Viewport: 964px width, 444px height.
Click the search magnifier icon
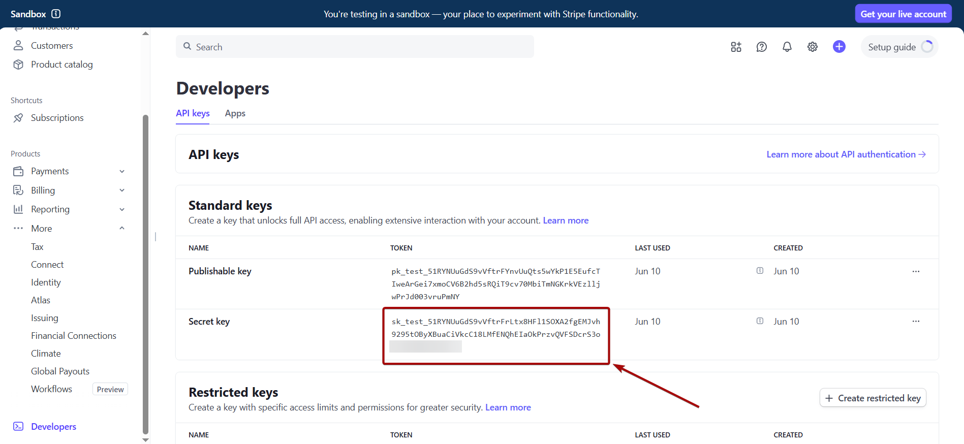click(187, 46)
